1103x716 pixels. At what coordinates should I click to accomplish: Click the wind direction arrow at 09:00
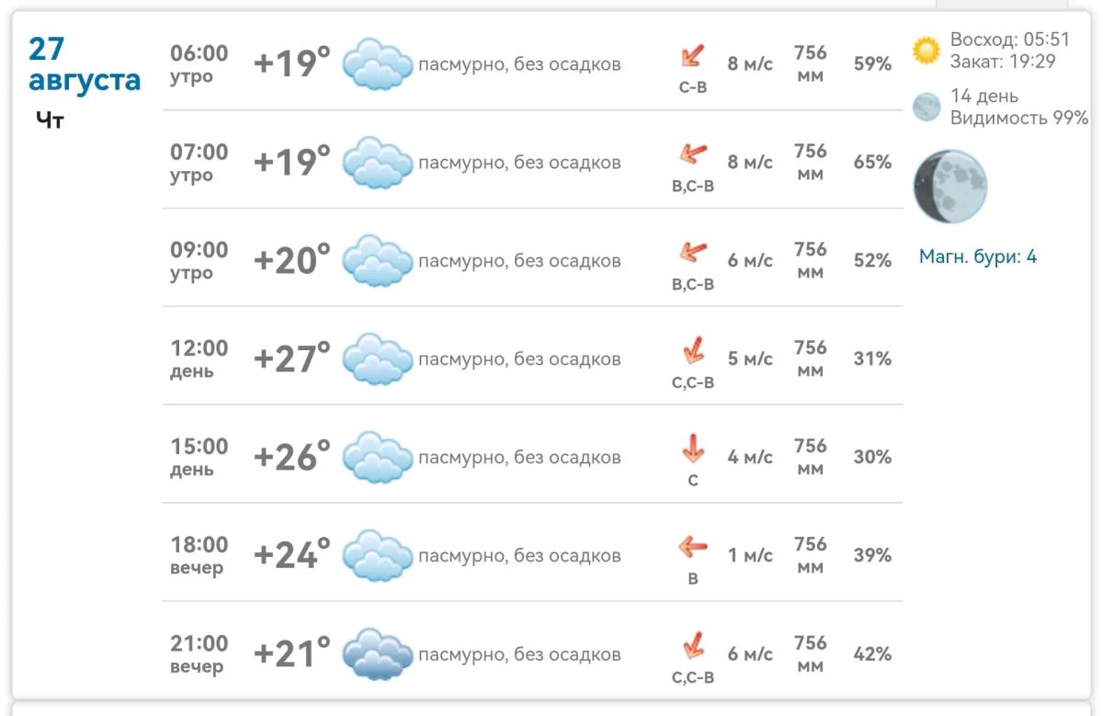click(x=692, y=252)
